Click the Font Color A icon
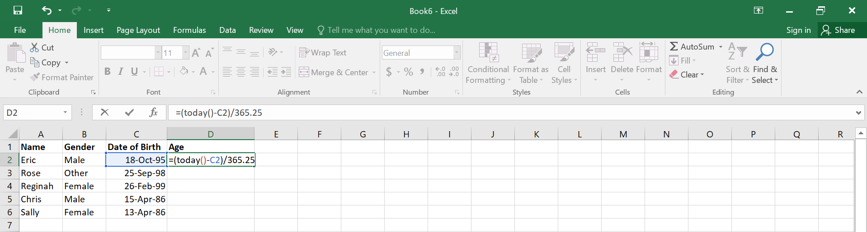Image resolution: width=867 pixels, height=232 pixels. [203, 71]
